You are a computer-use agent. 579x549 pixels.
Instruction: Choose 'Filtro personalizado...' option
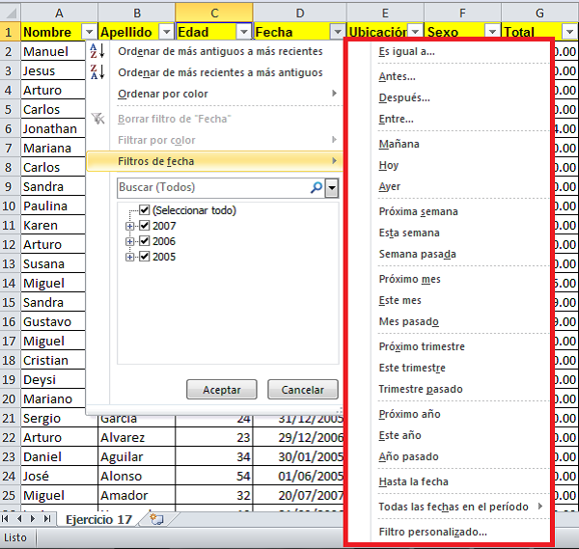tap(432, 531)
